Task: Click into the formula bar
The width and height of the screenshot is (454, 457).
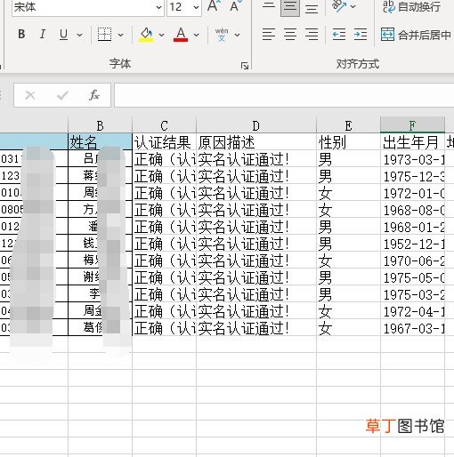Action: (x=284, y=95)
